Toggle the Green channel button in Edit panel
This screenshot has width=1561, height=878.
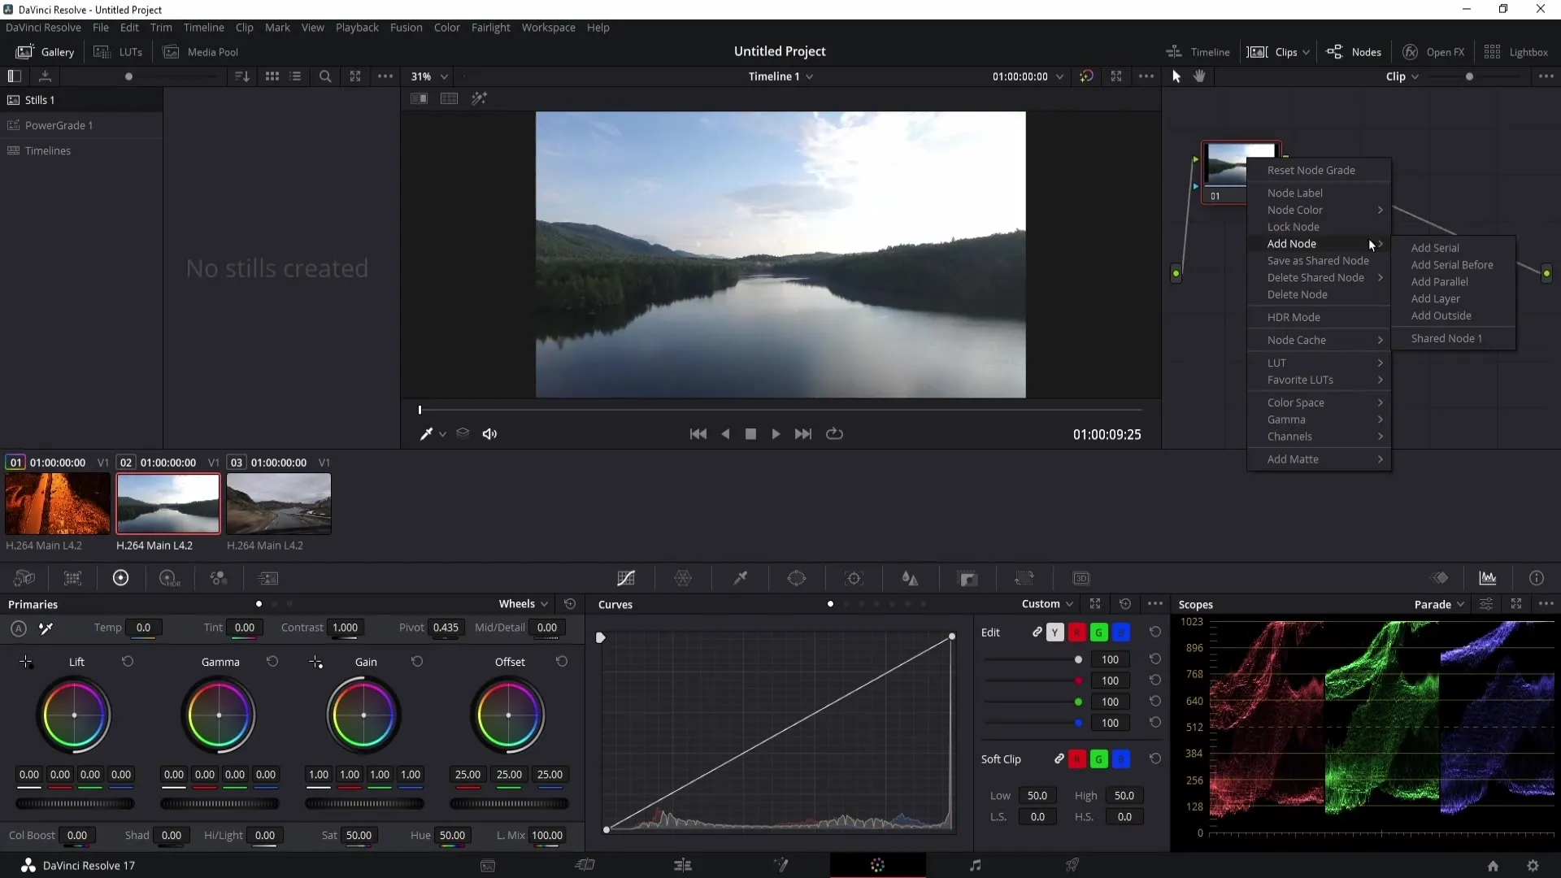1099,632
